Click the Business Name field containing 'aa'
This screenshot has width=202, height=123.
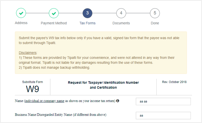point(163,115)
